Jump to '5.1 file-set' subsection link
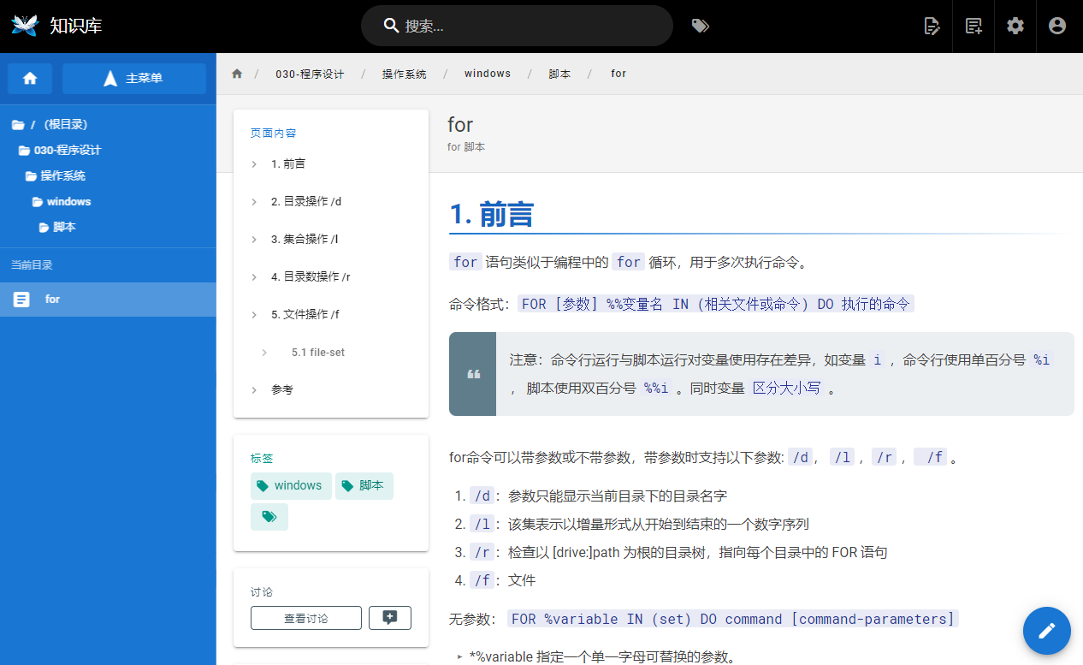The image size is (1083, 665). point(317,352)
